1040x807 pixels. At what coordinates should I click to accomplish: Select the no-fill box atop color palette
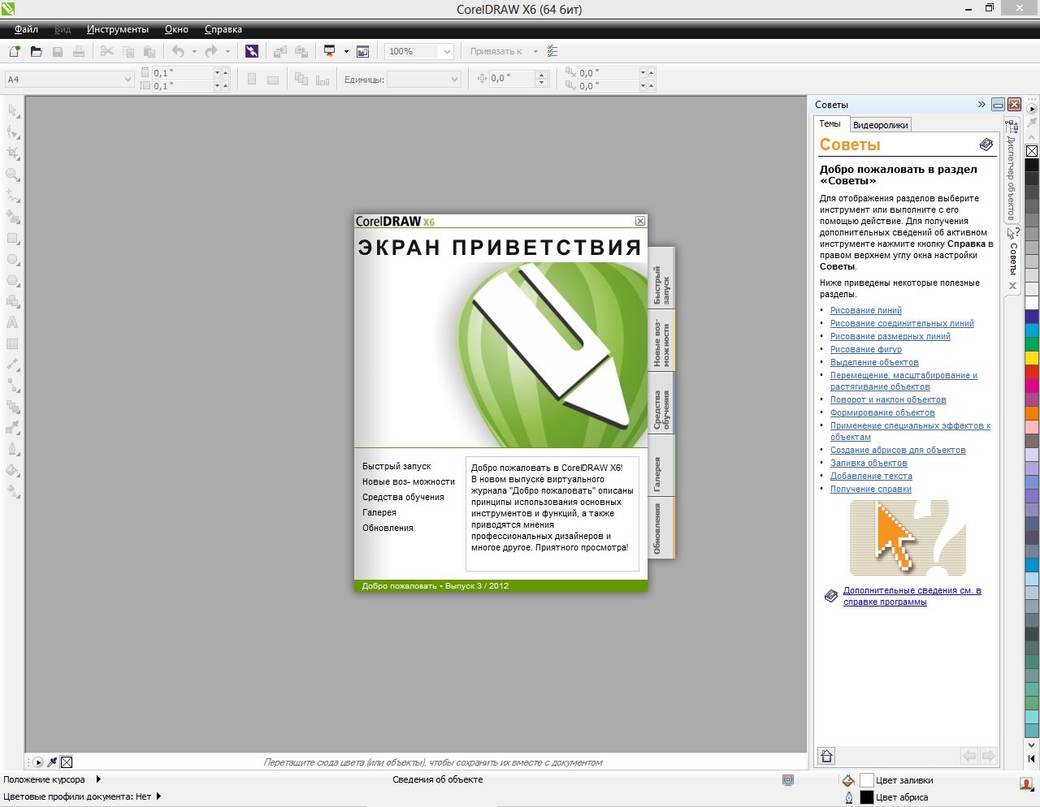[x=1031, y=151]
